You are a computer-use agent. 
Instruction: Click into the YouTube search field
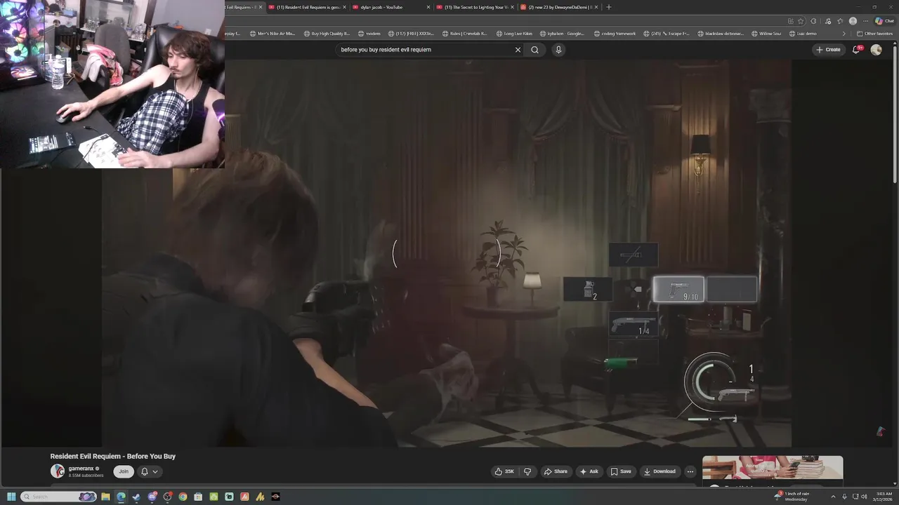[425, 50]
